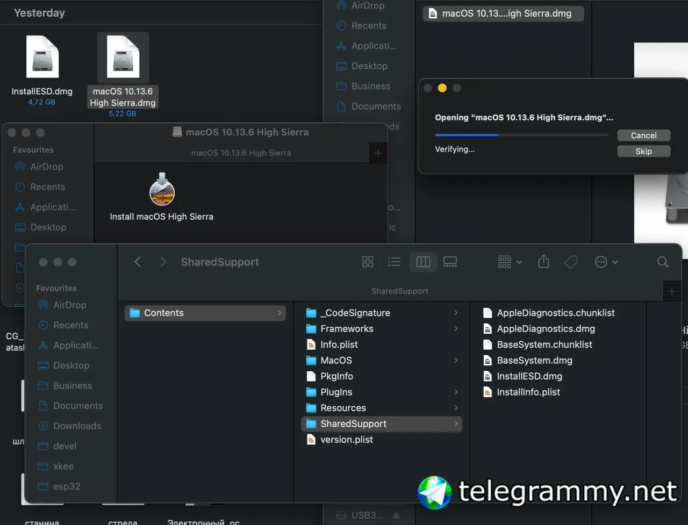Click the Share icon in toolbar
Screen dimensions: 688x525
coord(543,261)
